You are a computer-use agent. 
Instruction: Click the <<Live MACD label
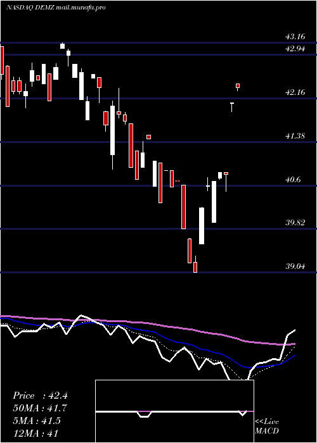click(x=267, y=426)
